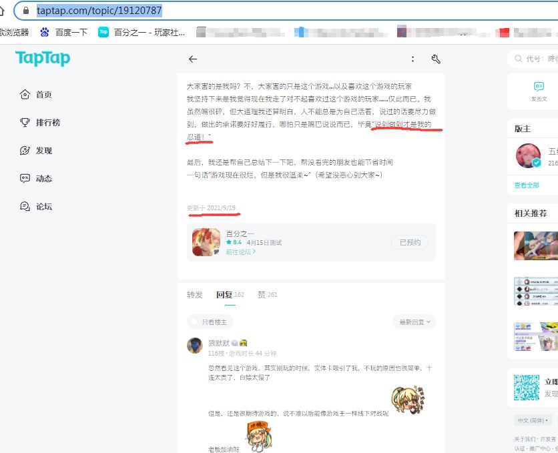Click the browser home button
Viewport: 558px width, 453px height.
click(x=2, y=11)
